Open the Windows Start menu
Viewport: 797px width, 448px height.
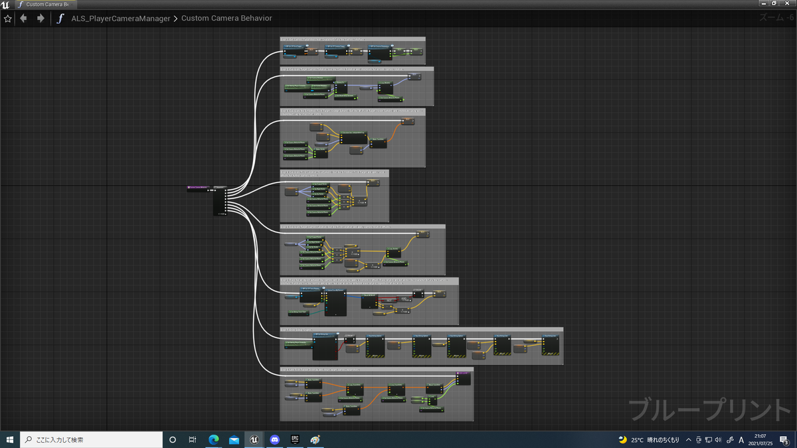tap(10, 439)
